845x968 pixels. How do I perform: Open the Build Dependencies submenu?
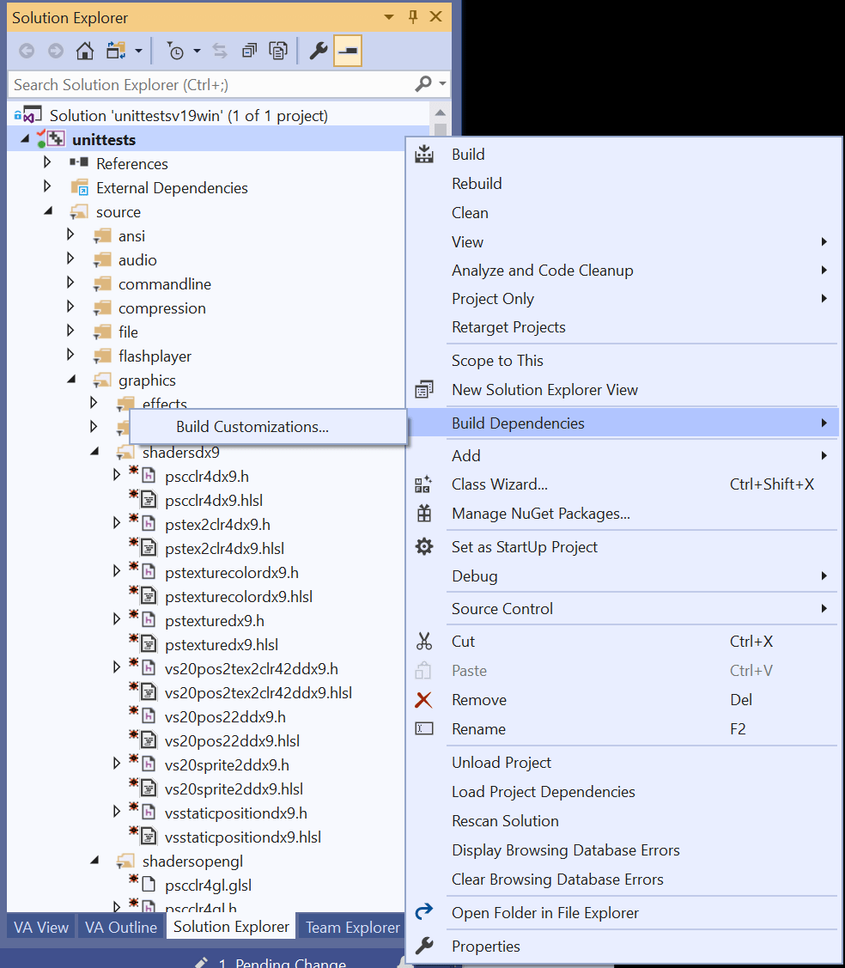click(x=519, y=423)
